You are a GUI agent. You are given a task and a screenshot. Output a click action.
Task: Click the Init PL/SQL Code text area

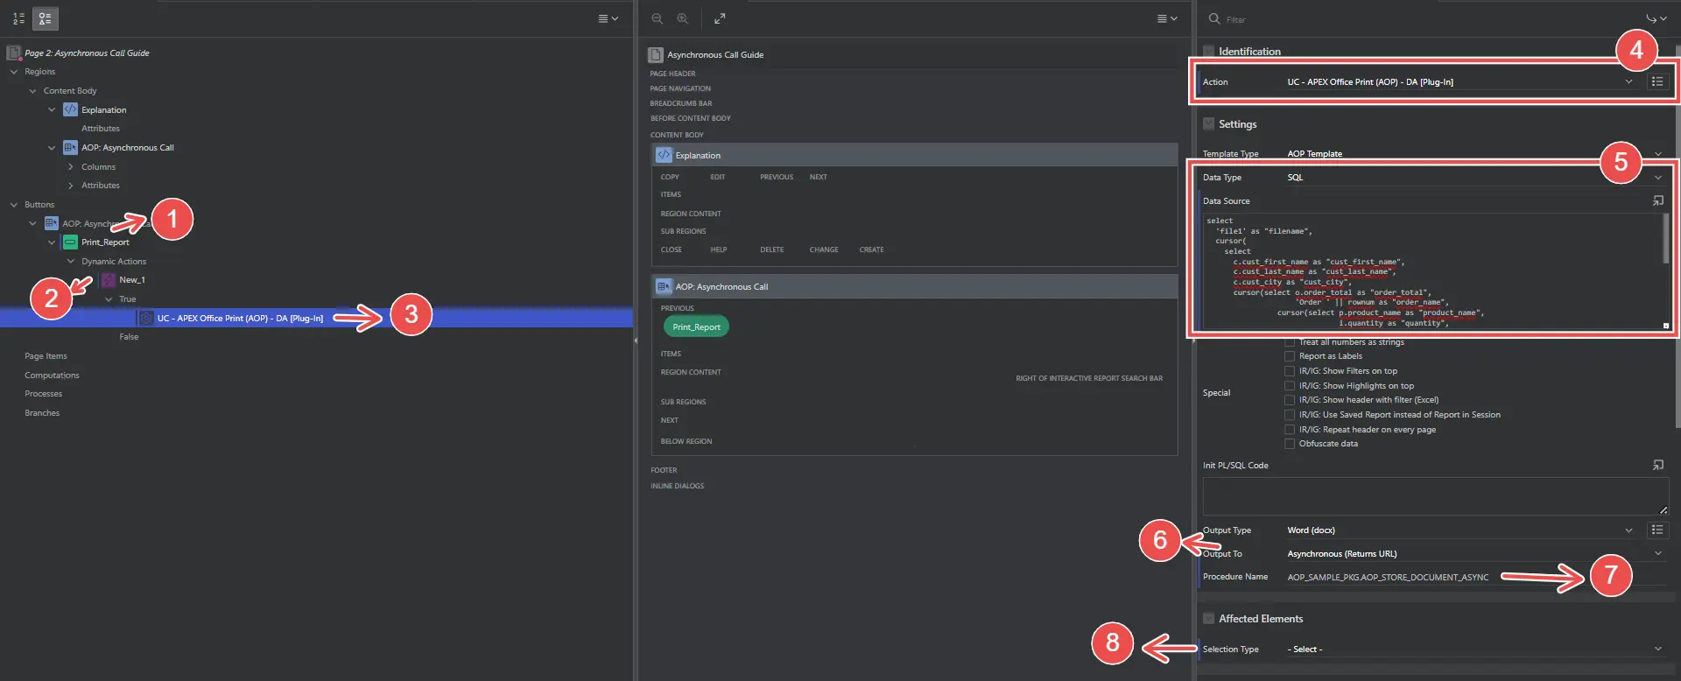coord(1436,496)
